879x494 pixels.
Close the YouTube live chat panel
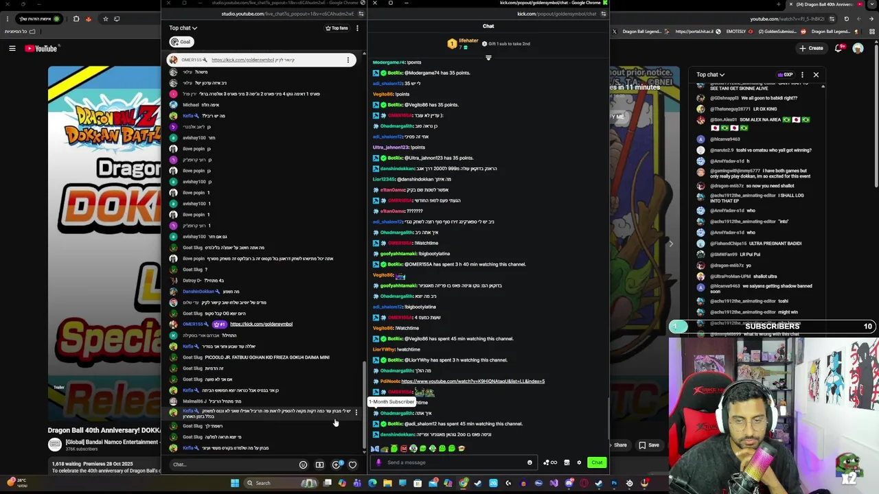coord(816,74)
